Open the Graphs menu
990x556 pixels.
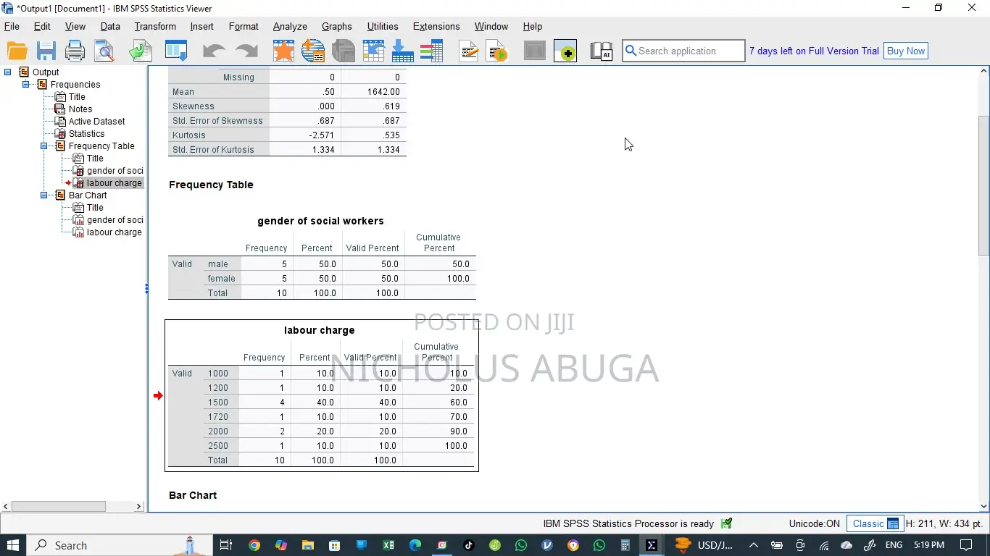[337, 26]
